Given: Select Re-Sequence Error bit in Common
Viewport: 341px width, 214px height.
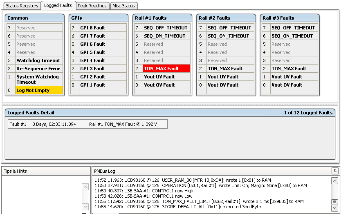Looking at the screenshot, I should [38, 69].
